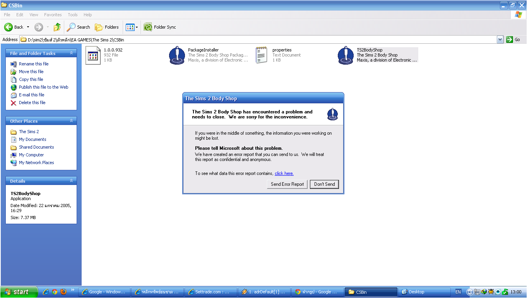Image resolution: width=527 pixels, height=298 pixels.
Task: Click the globe download manager tray icon
Action: click(x=484, y=292)
